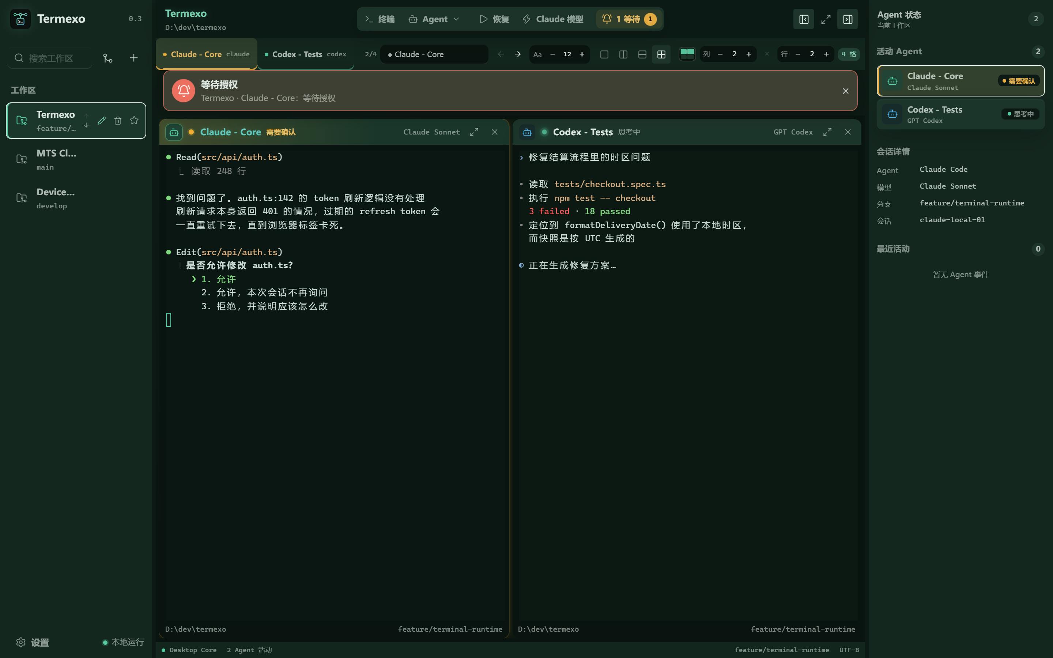Increase the column count
Screen dimensions: 1053x658
coord(749,54)
